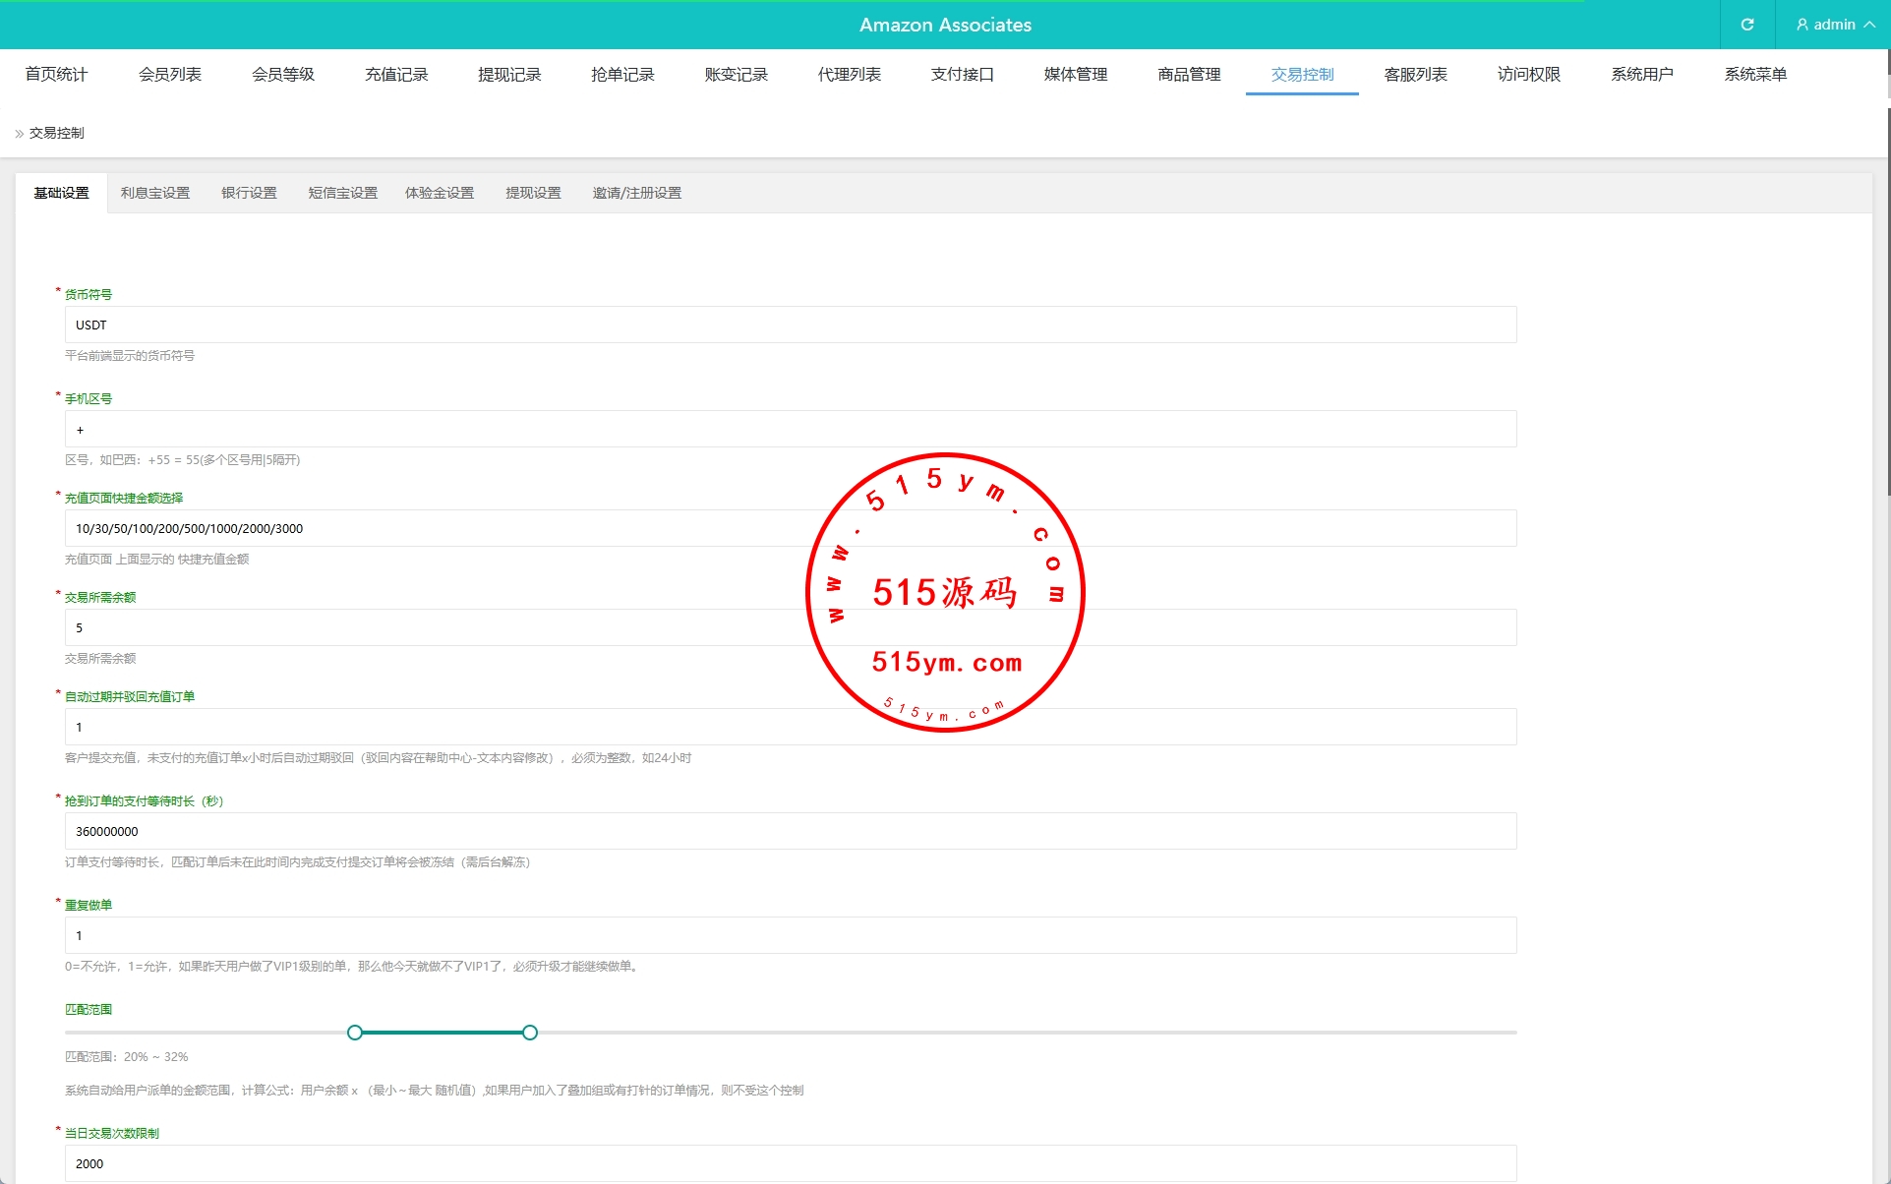The height and width of the screenshot is (1184, 1891).
Task: Open the 会员列表 menu item
Action: [x=169, y=75]
